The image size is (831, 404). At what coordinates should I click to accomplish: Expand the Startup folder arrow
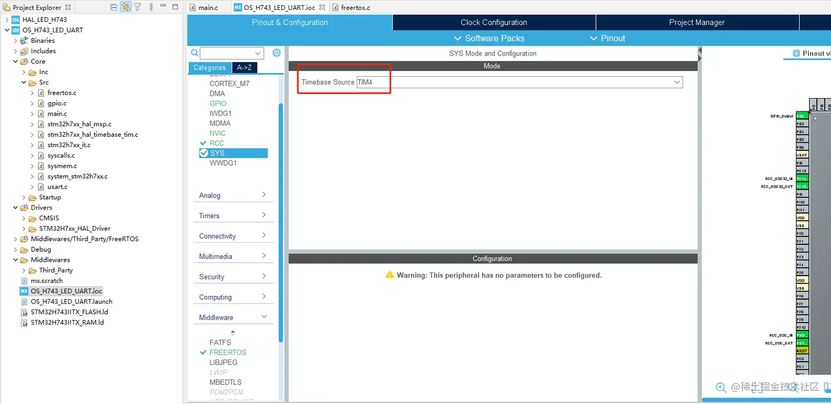click(24, 197)
